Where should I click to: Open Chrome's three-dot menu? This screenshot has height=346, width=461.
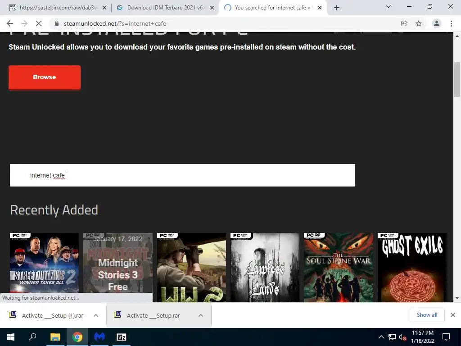(451, 23)
